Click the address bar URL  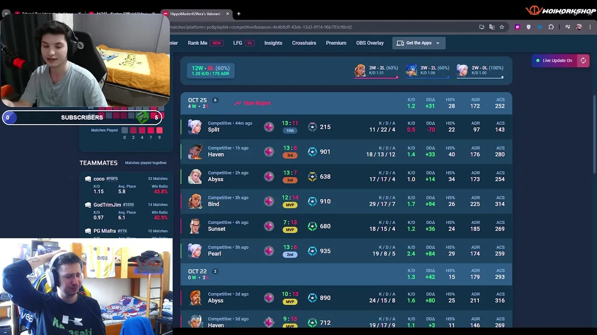261,27
